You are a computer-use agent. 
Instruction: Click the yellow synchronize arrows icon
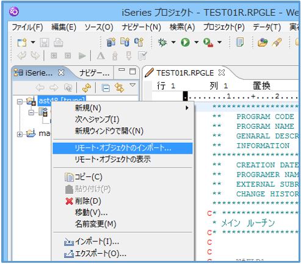tap(87, 88)
